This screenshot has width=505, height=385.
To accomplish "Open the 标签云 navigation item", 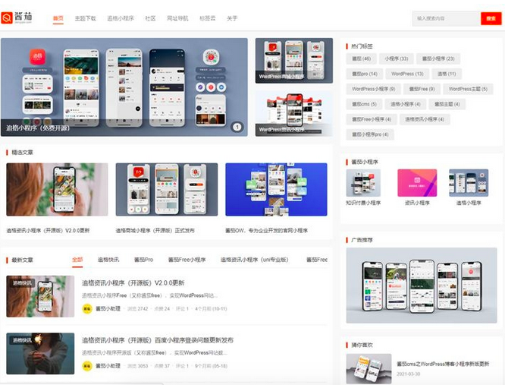I will pos(208,18).
